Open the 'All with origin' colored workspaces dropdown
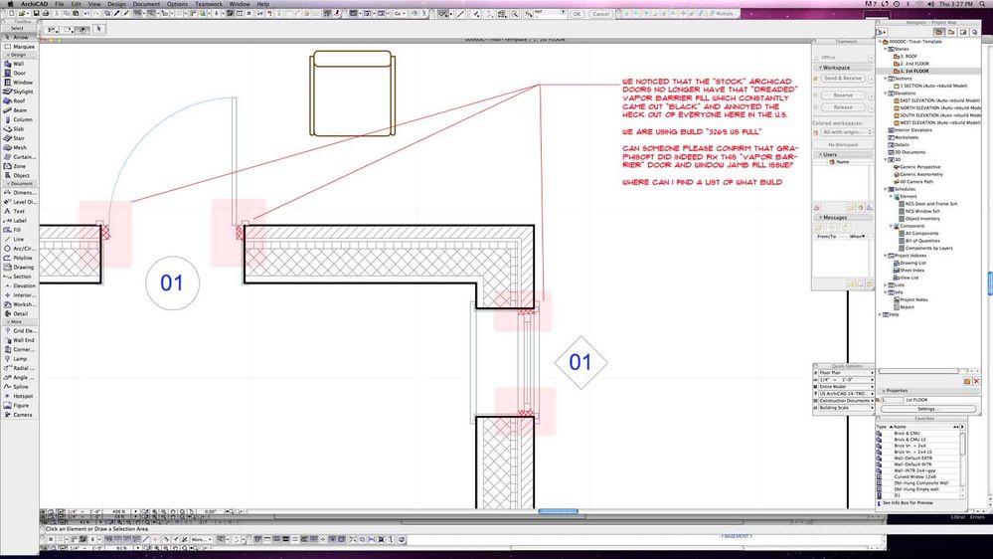993x559 pixels. pos(847,132)
